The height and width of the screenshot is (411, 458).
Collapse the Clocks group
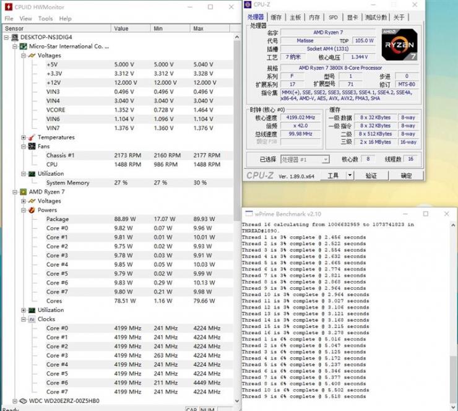pos(24,319)
